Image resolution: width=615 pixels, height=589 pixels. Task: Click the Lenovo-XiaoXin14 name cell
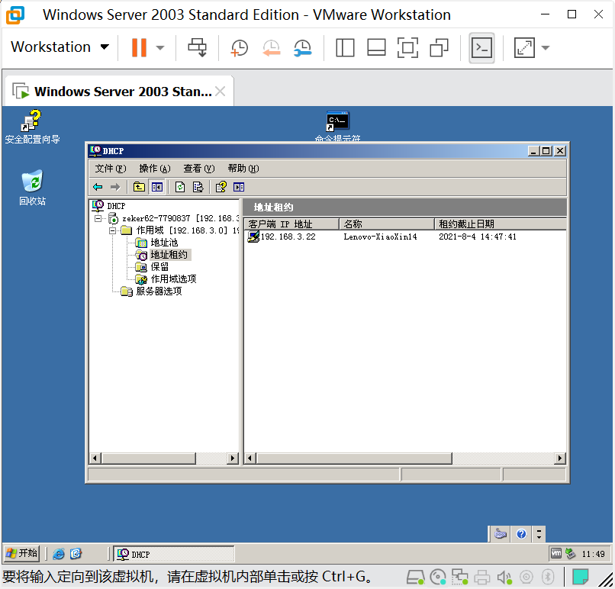pos(380,237)
